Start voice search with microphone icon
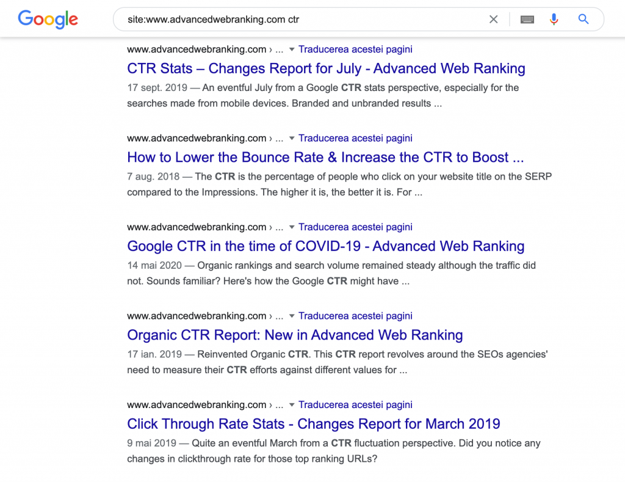The height and width of the screenshot is (482, 625). (554, 19)
